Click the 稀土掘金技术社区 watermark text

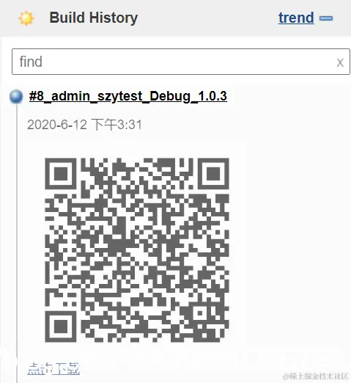(x=316, y=376)
